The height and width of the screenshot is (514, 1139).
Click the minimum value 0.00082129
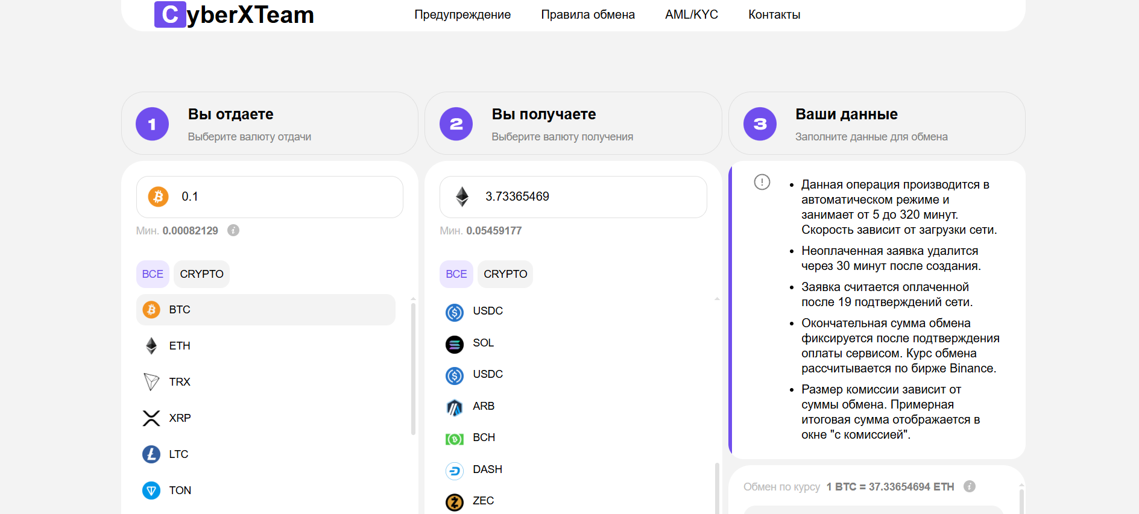191,231
